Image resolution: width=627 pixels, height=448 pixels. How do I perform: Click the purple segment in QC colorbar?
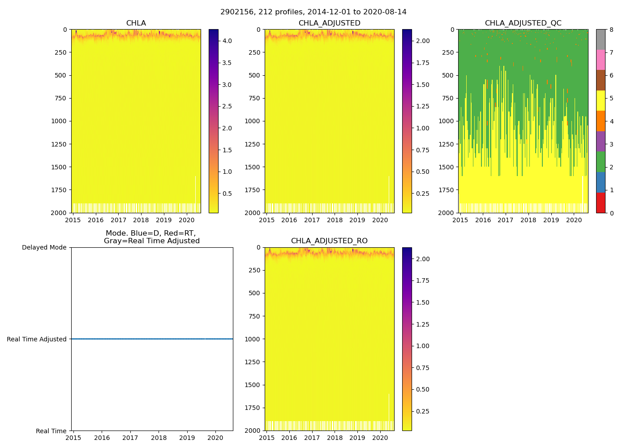pos(601,141)
